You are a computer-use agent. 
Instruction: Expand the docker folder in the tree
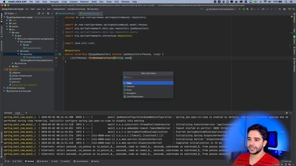[7, 27]
